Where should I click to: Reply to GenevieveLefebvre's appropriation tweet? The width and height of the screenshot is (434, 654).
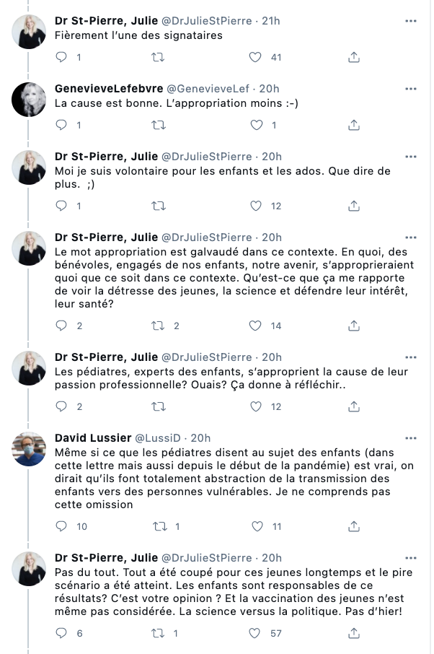point(61,125)
